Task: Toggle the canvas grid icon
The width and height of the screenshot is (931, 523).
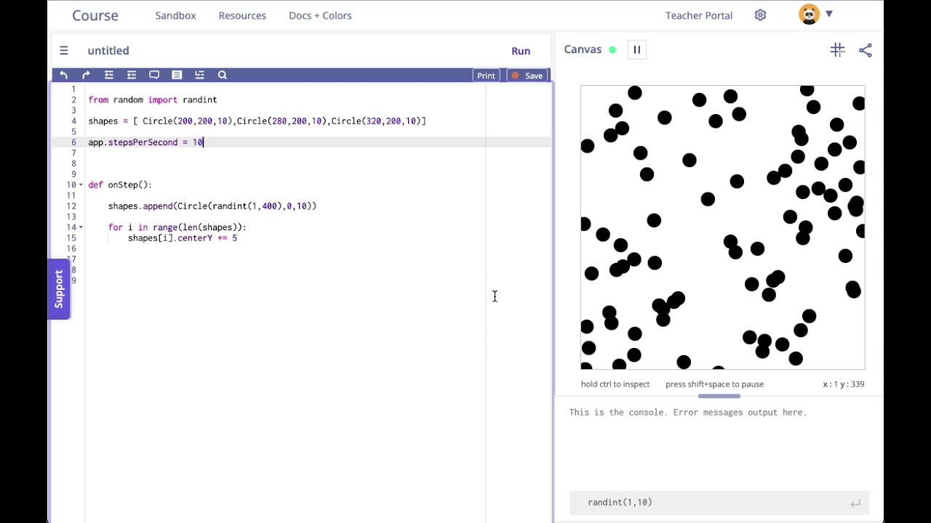Action: tap(837, 49)
